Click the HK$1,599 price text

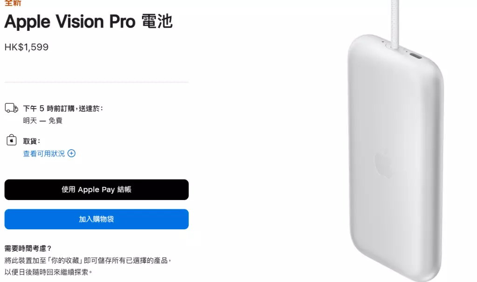tap(27, 47)
